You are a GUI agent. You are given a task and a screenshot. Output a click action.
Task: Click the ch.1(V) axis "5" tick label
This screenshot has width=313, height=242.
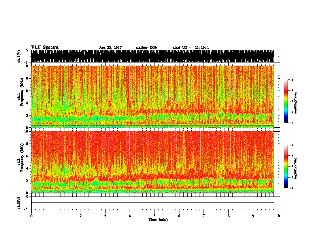(27, 50)
